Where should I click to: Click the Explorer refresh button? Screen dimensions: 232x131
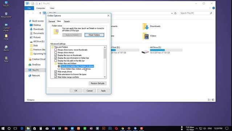coord(175,13)
